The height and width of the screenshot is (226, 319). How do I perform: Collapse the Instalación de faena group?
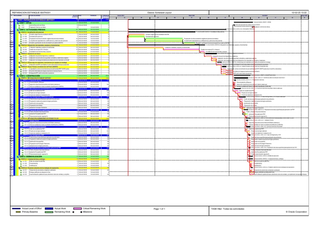20,54
